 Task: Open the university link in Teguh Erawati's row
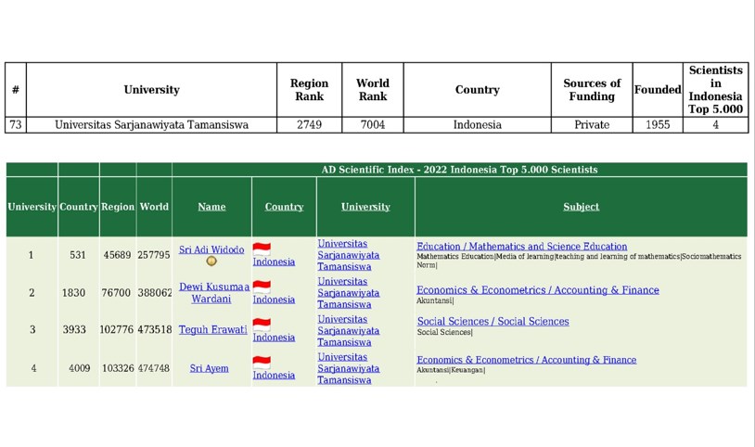[349, 331]
